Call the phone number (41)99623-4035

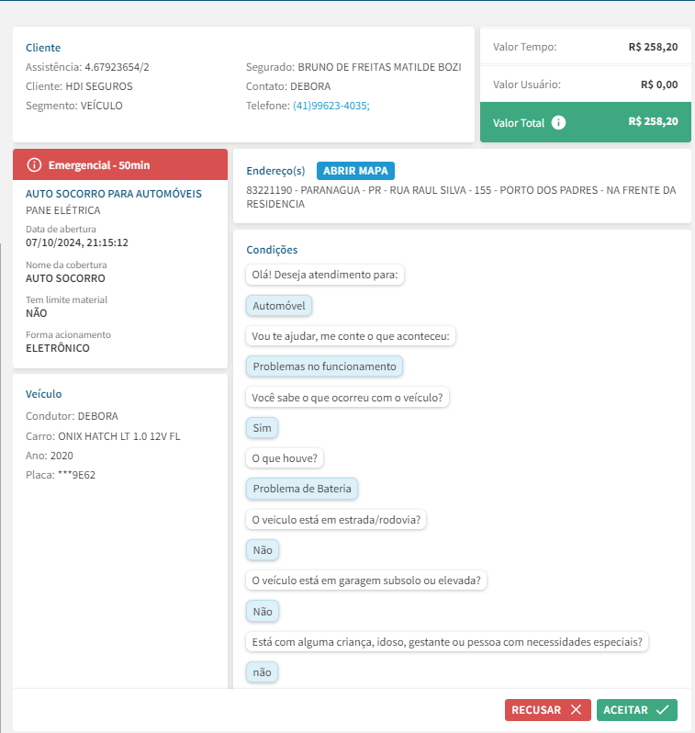[331, 106]
